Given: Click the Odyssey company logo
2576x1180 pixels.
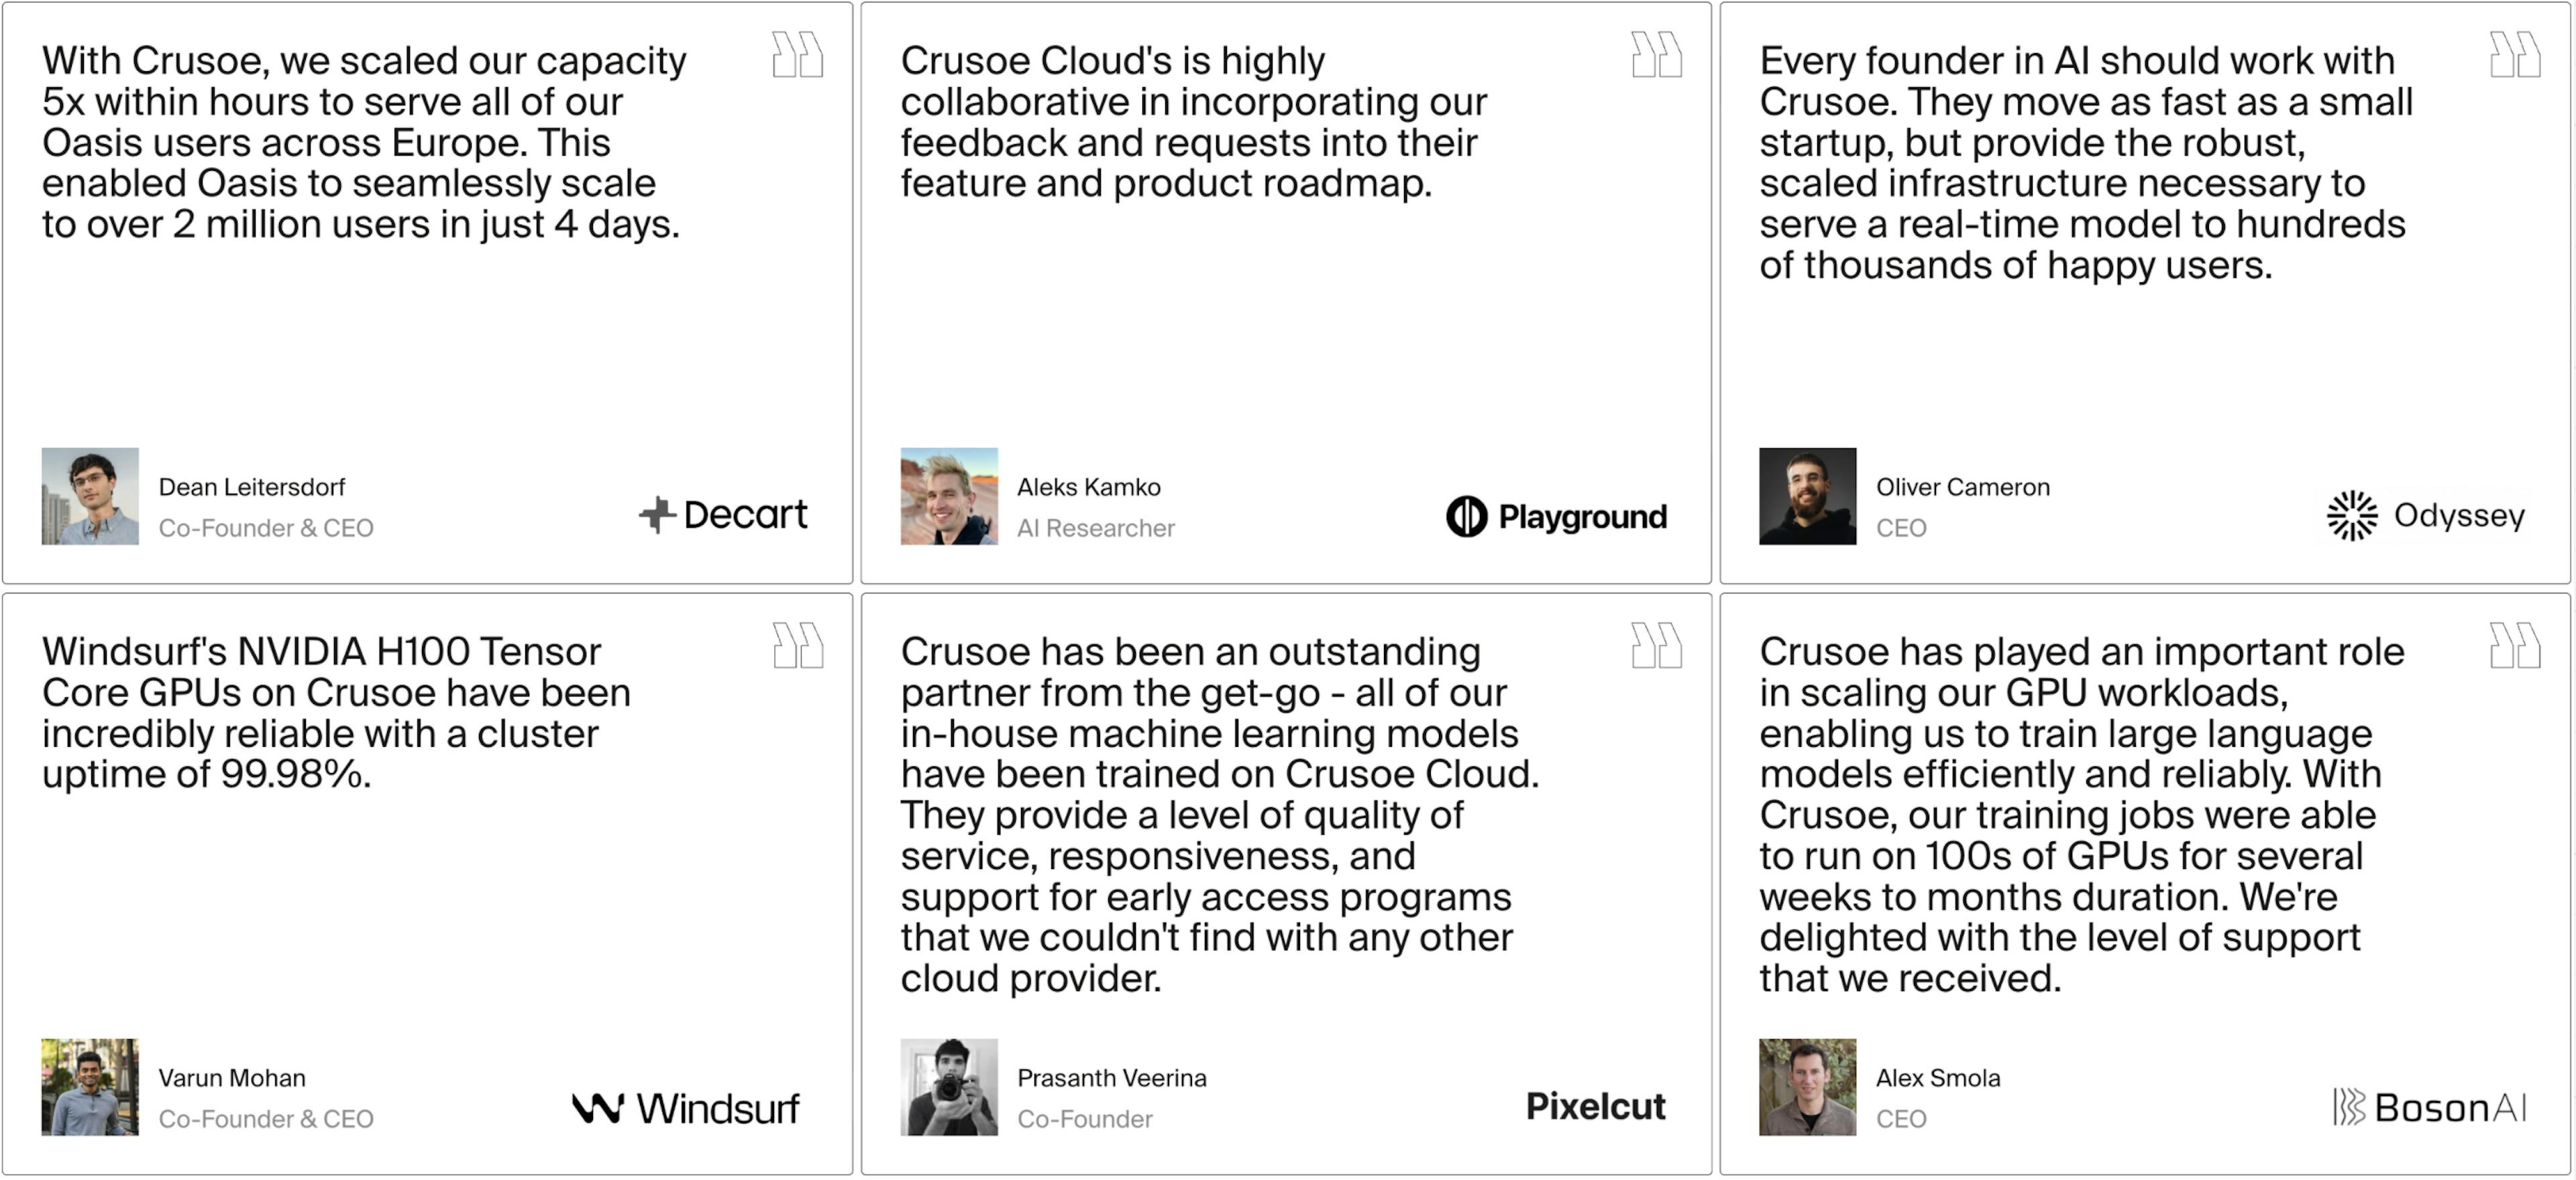Looking at the screenshot, I should tap(2426, 516).
